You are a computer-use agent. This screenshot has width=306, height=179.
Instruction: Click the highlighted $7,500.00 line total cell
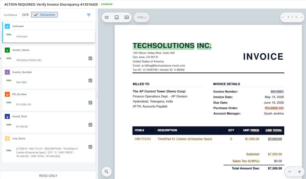tap(275, 139)
